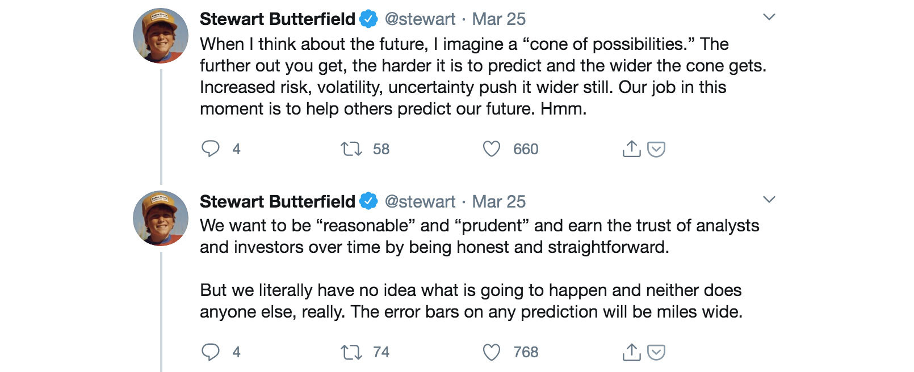The height and width of the screenshot is (372, 914).
Task: Like the "cone of possibilities" tweet
Action: pos(492,149)
